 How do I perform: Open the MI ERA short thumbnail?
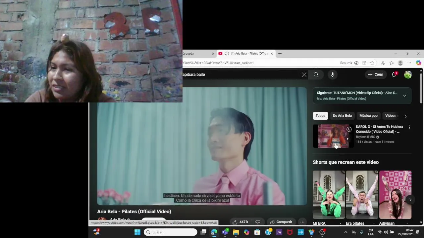(x=329, y=195)
